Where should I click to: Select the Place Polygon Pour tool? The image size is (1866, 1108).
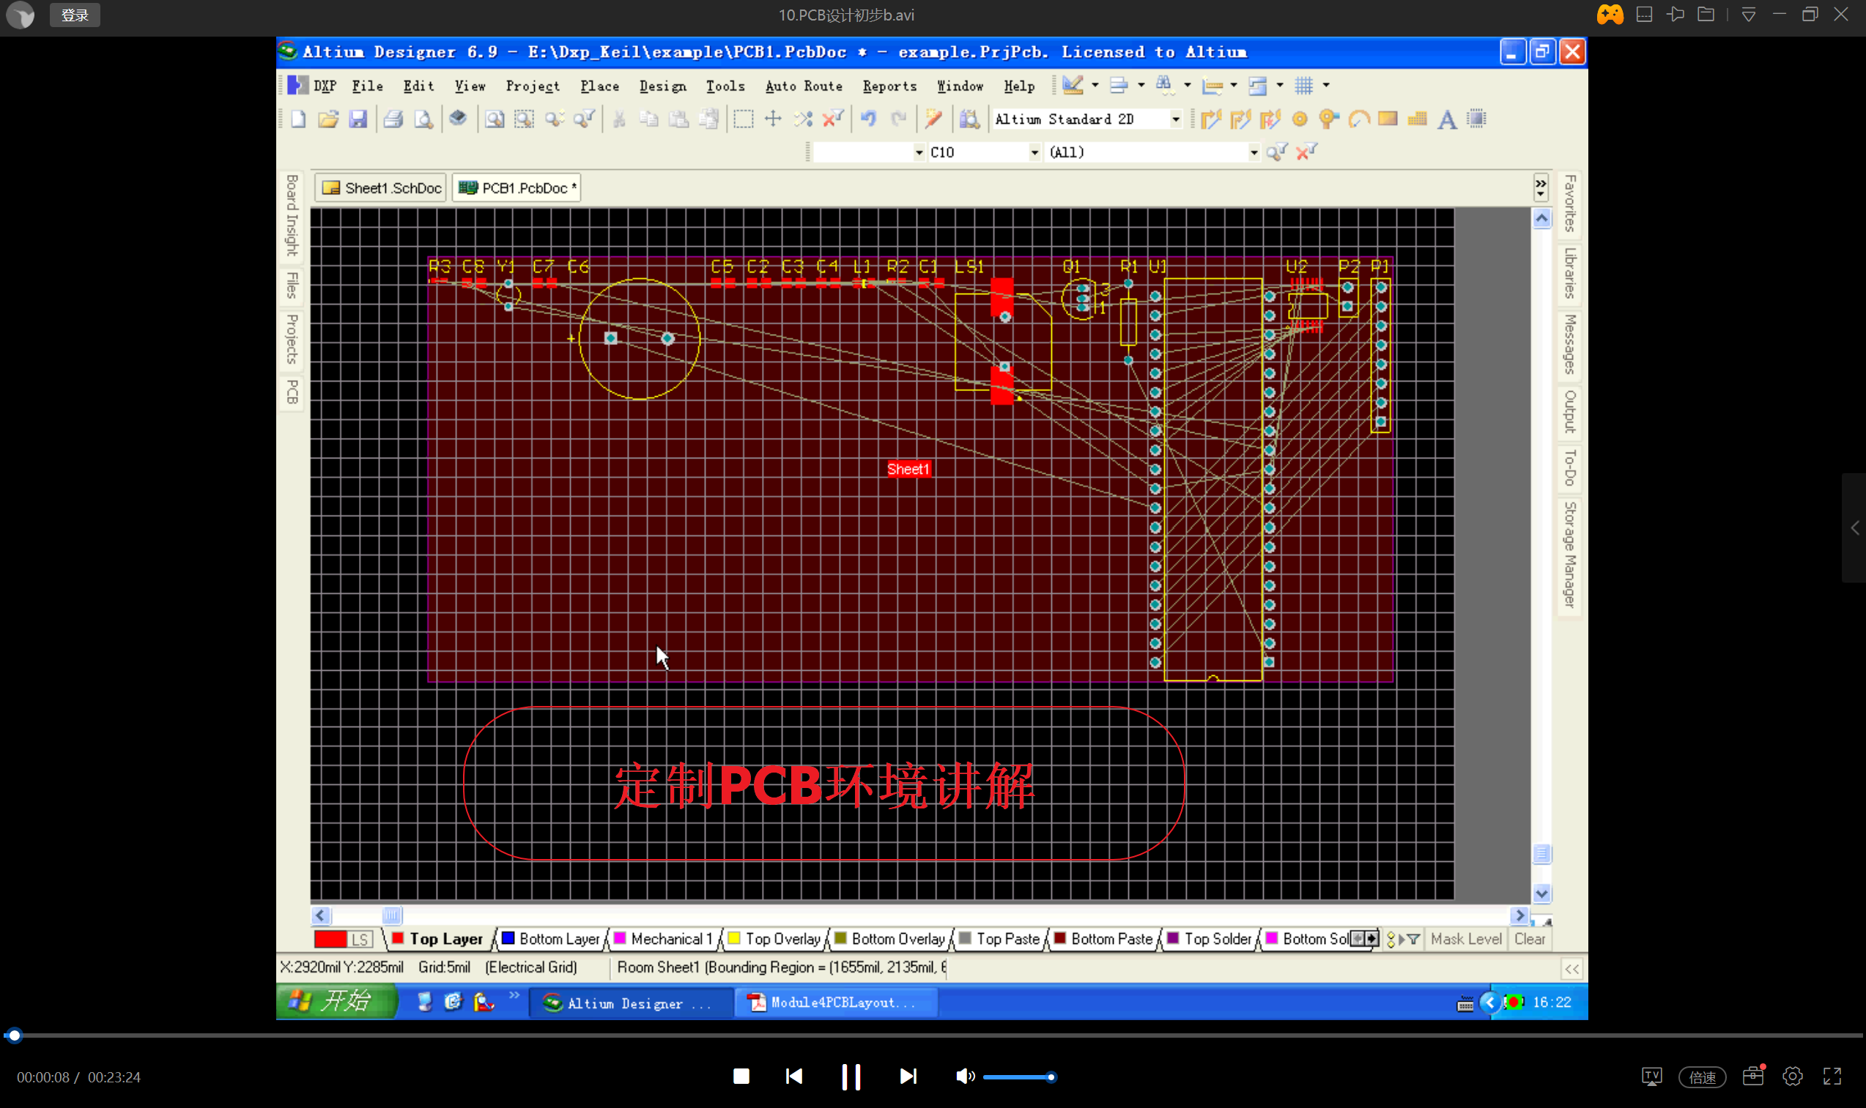[x=1417, y=119]
